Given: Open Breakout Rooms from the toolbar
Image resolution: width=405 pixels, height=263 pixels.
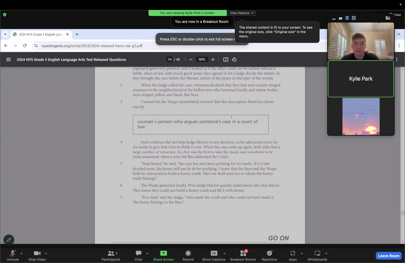Looking at the screenshot, I should (x=243, y=255).
